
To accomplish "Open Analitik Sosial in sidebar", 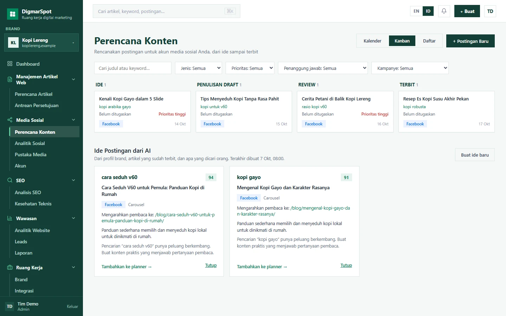I will click(x=45, y=143).
